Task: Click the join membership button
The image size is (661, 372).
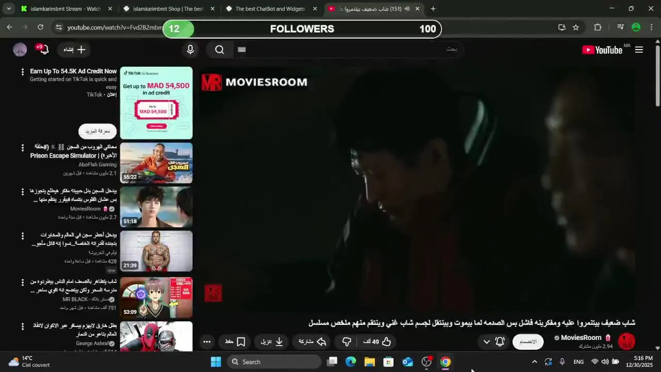Action: 528,342
